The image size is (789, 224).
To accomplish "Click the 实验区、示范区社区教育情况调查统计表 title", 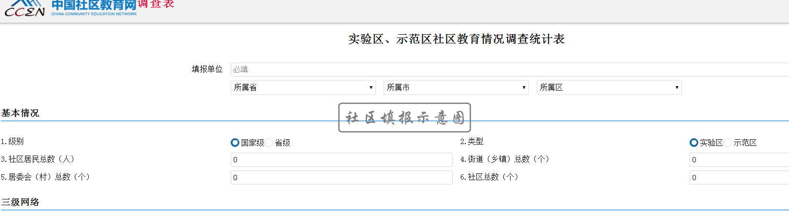I will pos(457,39).
